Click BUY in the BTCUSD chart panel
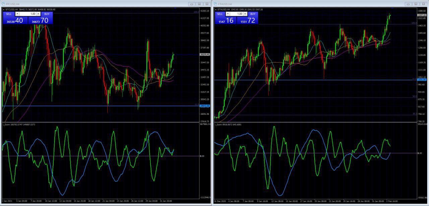Screen dimensions: 429x206 pyautogui.click(x=47, y=14)
